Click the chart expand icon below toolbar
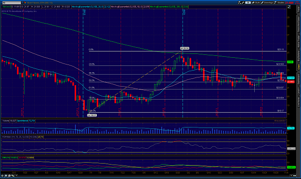 point(289,7)
